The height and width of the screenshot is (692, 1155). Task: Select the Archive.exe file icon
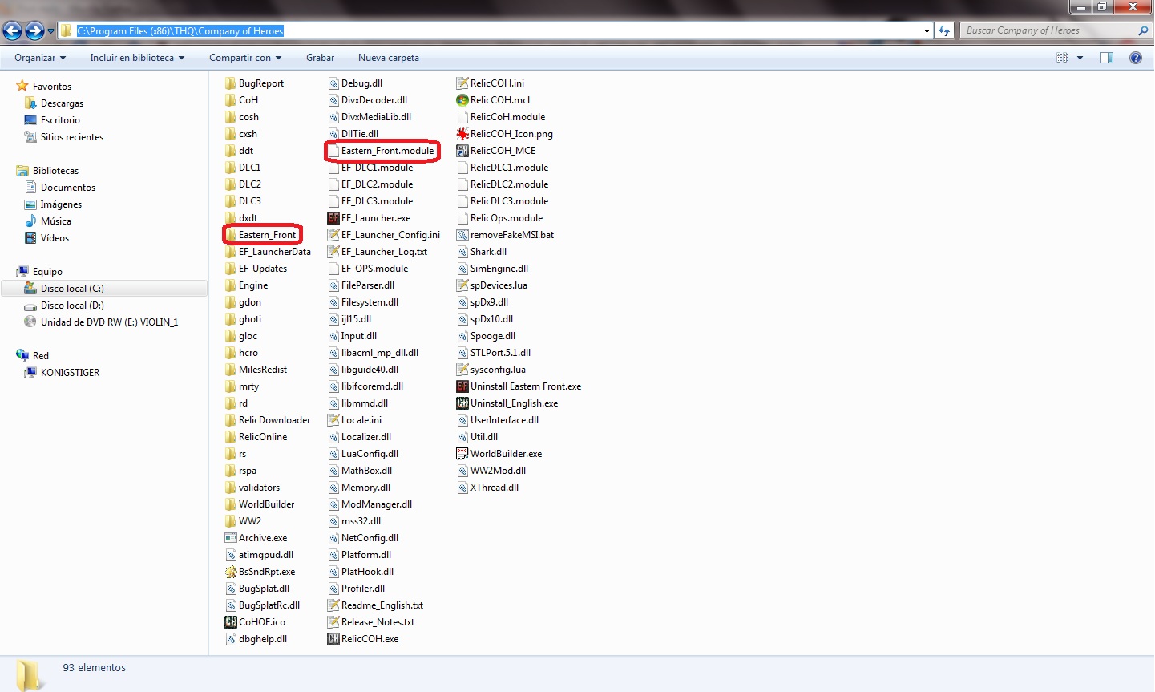[231, 538]
